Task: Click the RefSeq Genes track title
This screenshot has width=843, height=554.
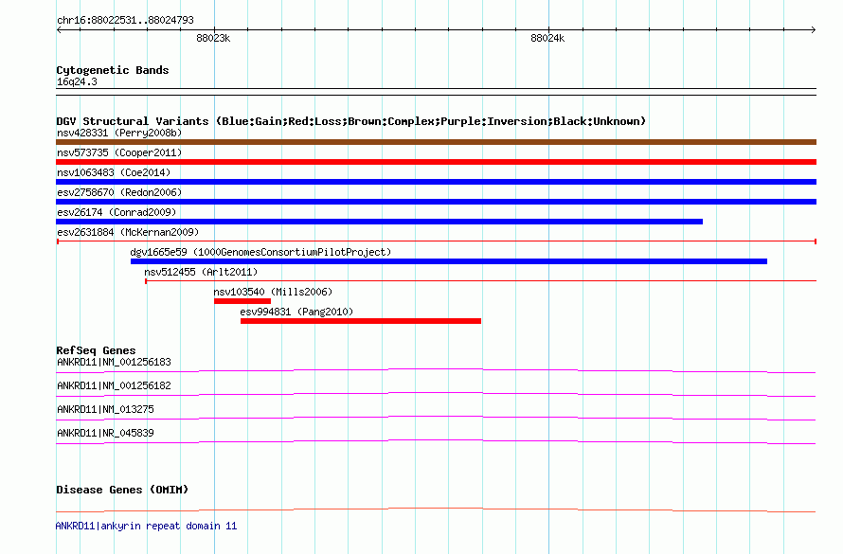Action: click(96, 350)
